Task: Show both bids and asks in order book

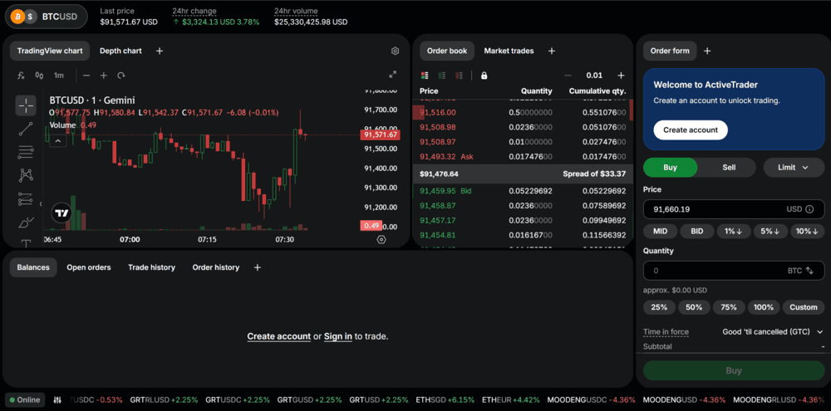Action: [x=425, y=76]
